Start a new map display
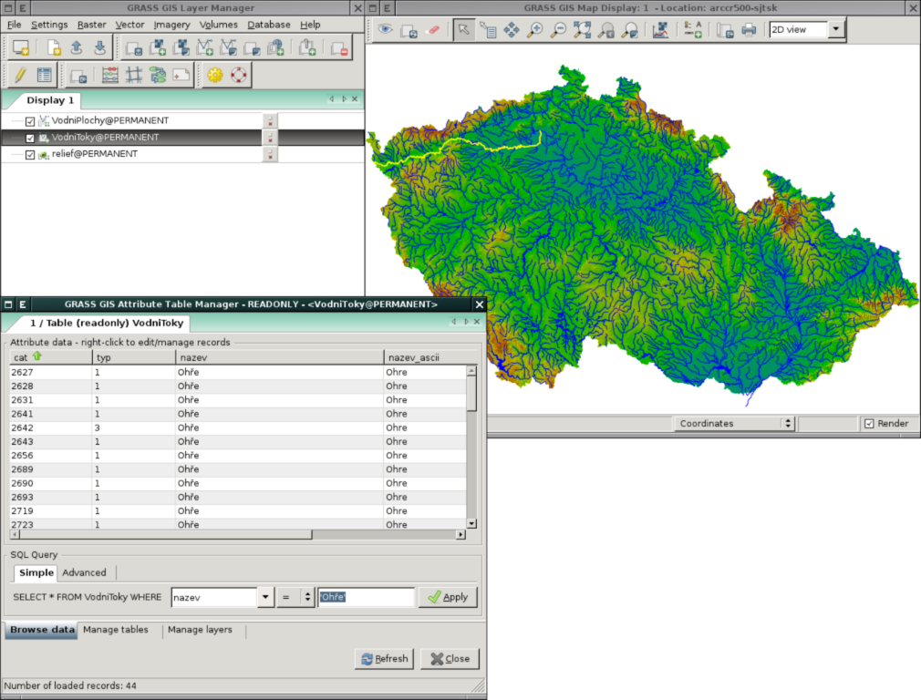Screen dimensions: 921x700 [x=21, y=48]
